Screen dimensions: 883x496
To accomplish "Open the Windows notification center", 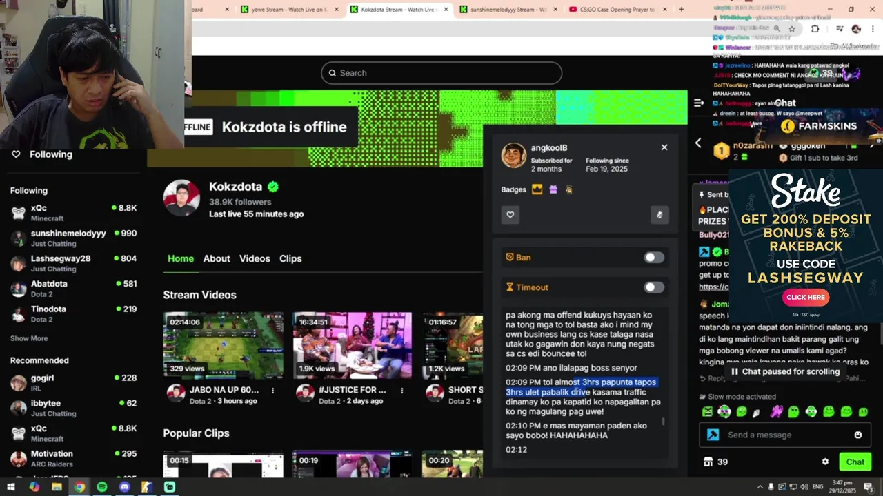I will pos(869,487).
